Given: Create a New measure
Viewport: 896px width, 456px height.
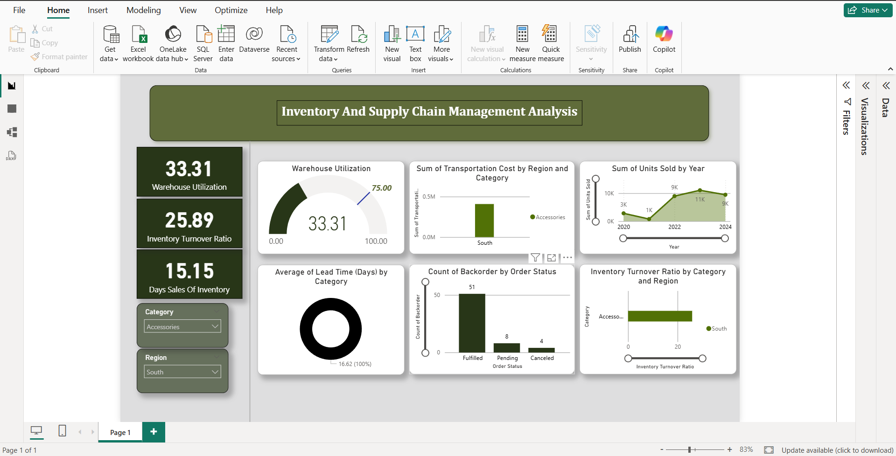Looking at the screenshot, I should 522,44.
